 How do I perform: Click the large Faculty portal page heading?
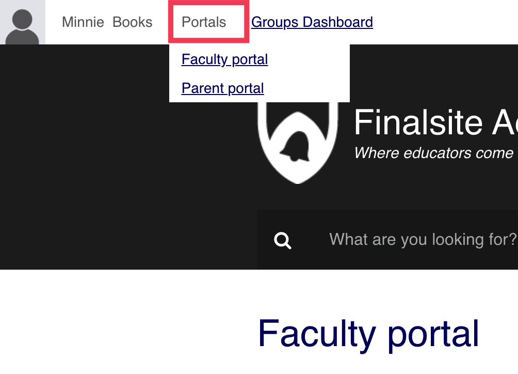point(368,334)
